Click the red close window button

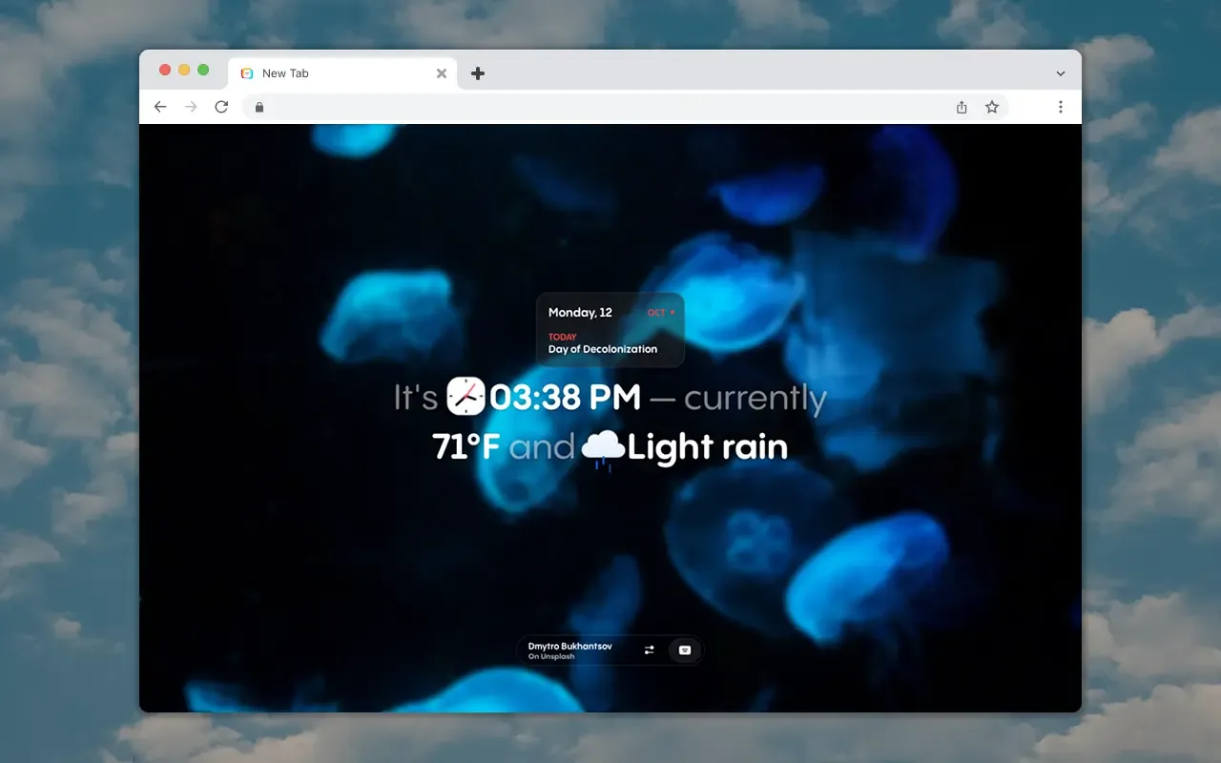pyautogui.click(x=165, y=70)
